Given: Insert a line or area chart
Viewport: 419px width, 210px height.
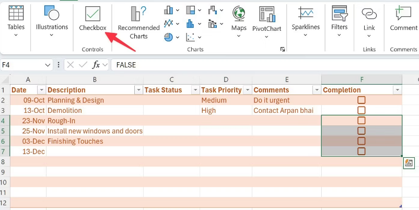Looking at the screenshot, I should [169, 24].
